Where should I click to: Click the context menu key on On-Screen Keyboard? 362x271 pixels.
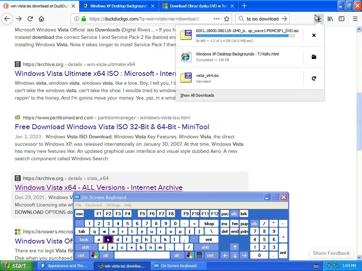pyautogui.click(x=199, y=255)
